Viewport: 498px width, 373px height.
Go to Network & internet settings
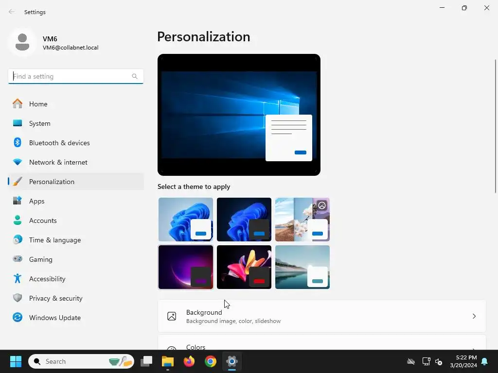point(76,162)
